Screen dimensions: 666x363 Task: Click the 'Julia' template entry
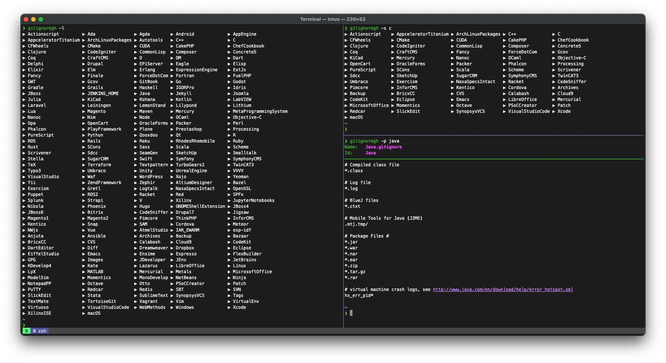tap(34, 99)
